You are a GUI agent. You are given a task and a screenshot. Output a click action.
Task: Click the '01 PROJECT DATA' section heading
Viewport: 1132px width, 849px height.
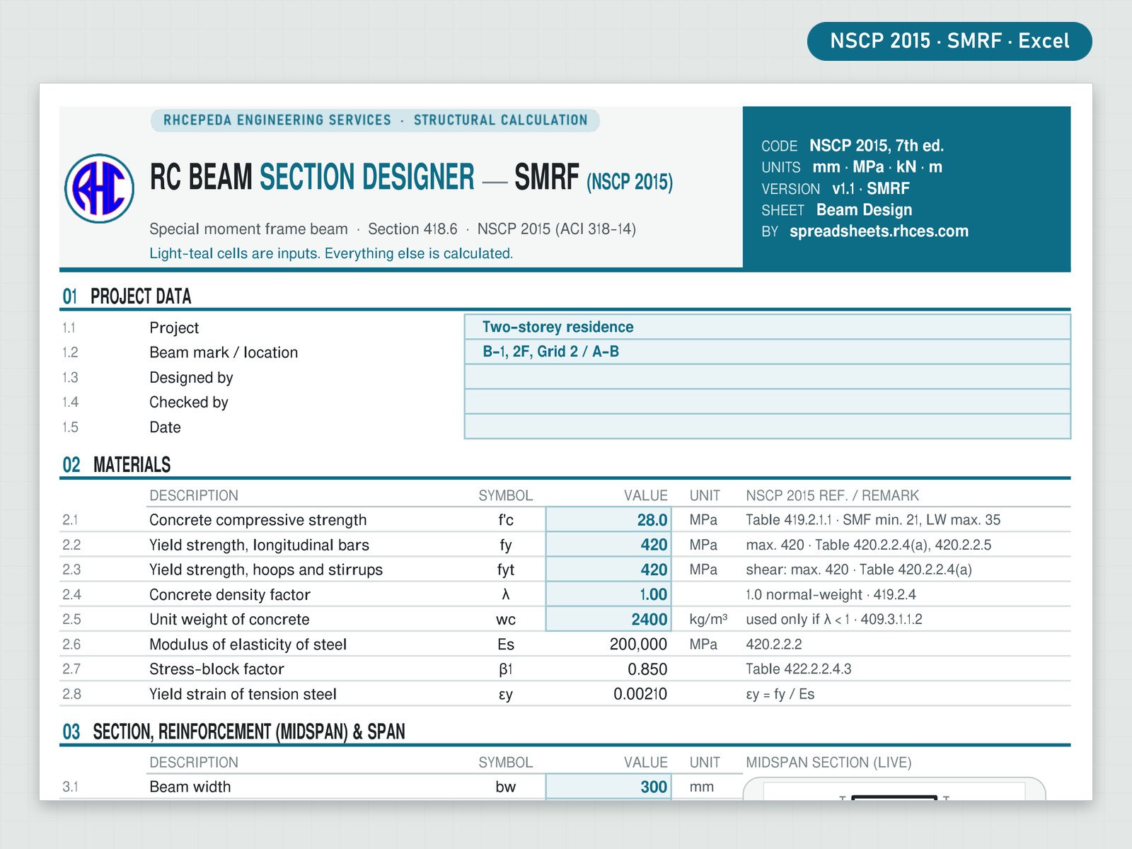pyautogui.click(x=127, y=296)
